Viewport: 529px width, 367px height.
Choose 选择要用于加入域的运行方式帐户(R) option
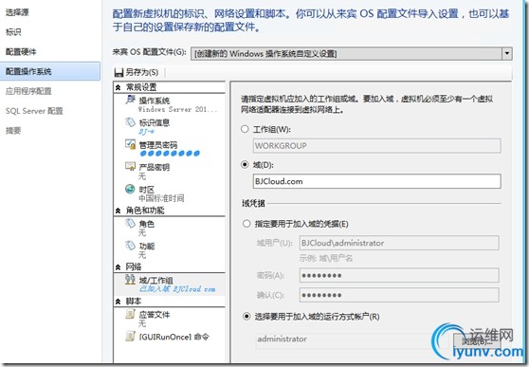pos(246,317)
